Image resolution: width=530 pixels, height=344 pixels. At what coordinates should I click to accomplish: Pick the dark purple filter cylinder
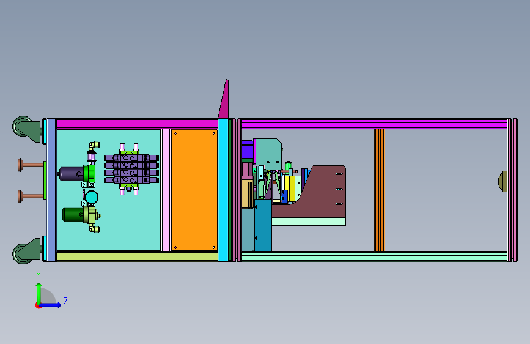point(72,174)
